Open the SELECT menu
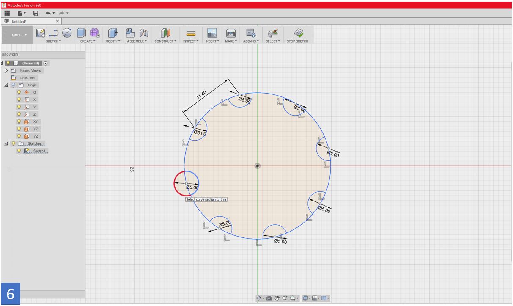 (x=273, y=41)
